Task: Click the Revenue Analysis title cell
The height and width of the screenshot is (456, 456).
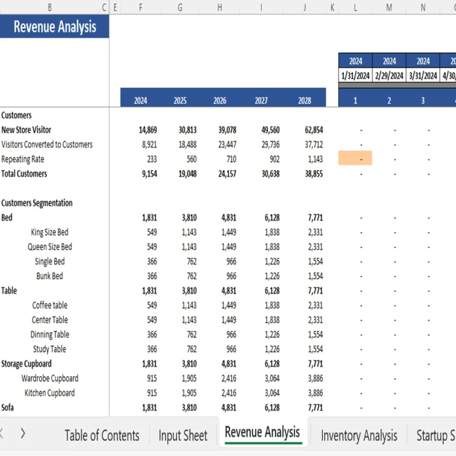Action: point(55,27)
